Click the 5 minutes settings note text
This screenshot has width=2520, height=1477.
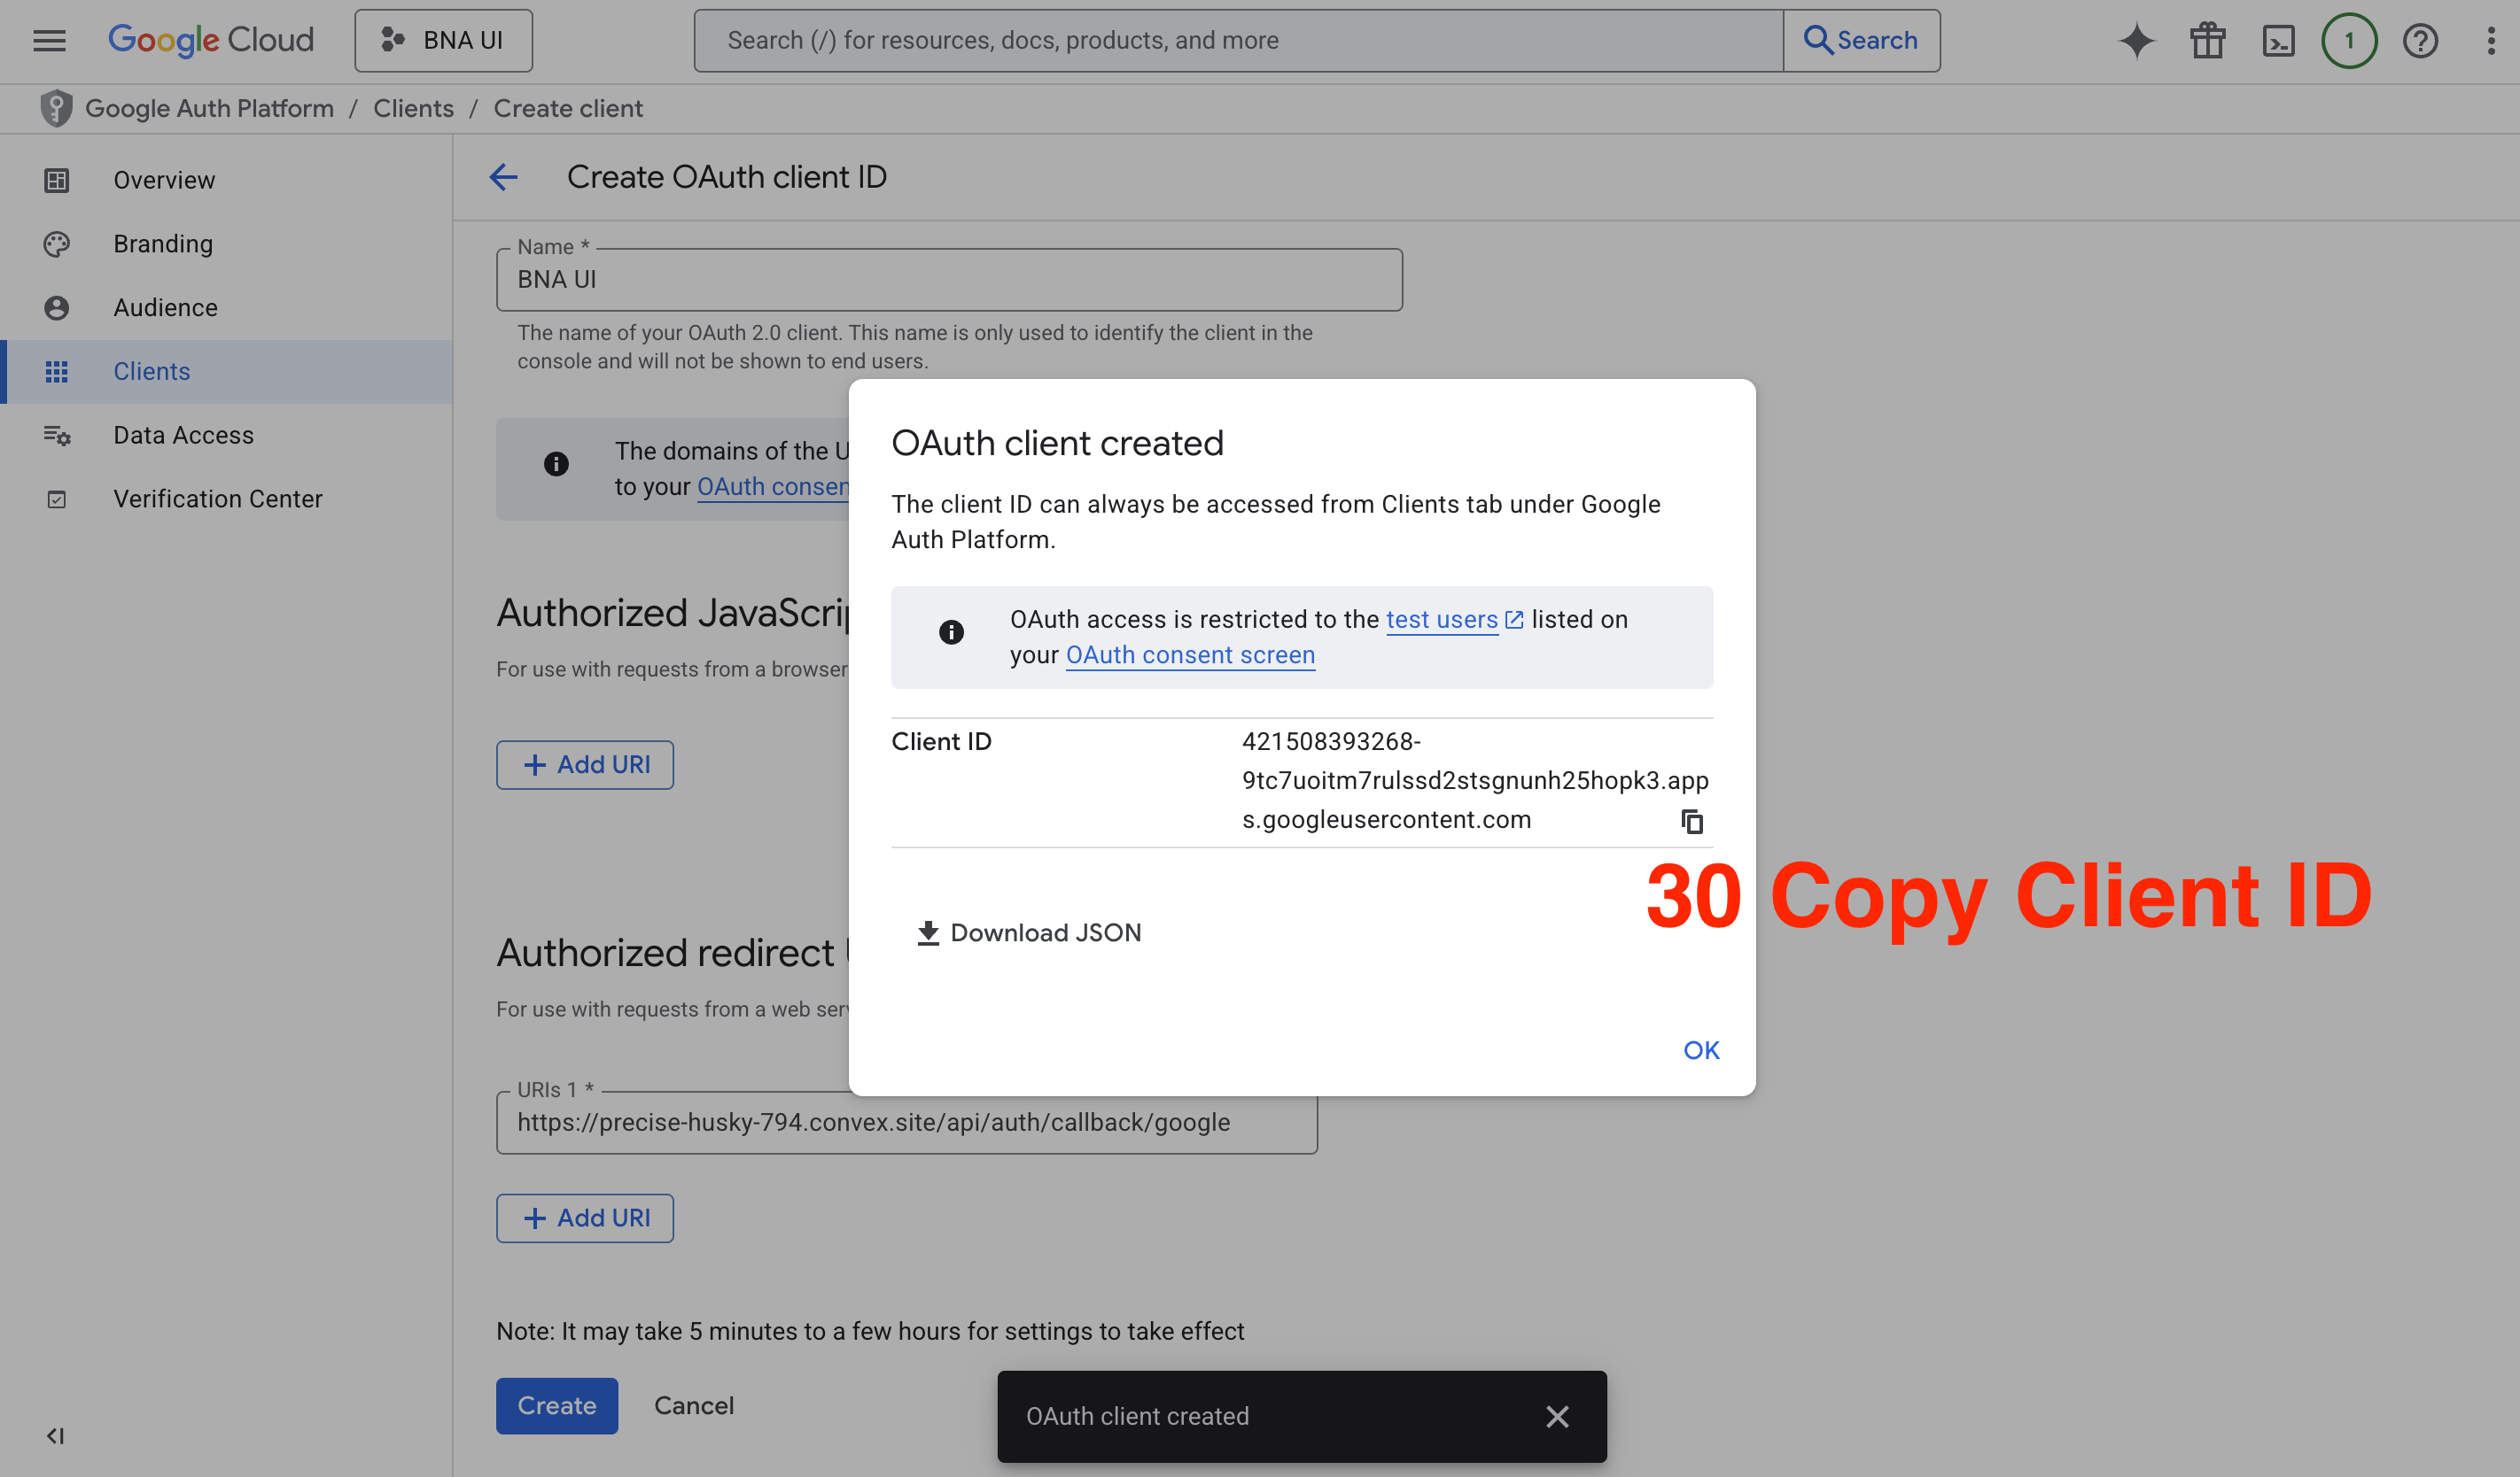tap(870, 1331)
